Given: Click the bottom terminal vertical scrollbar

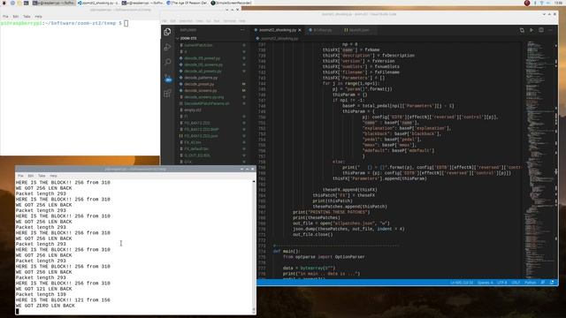Looking at the screenshot, I should tap(254, 246).
